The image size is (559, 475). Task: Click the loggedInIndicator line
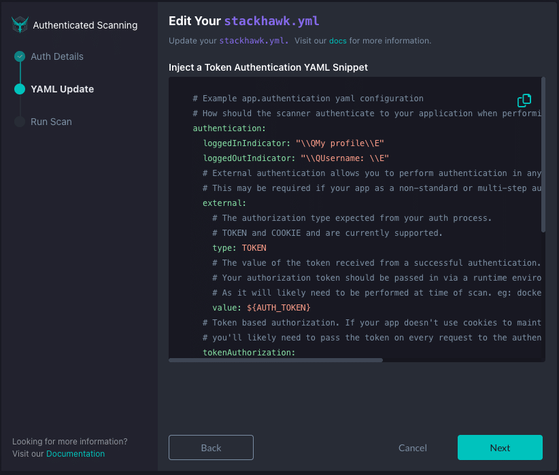click(293, 143)
